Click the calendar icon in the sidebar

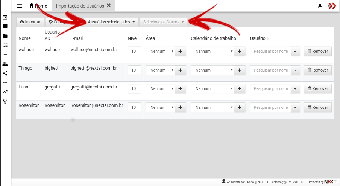pyautogui.click(x=5, y=17)
